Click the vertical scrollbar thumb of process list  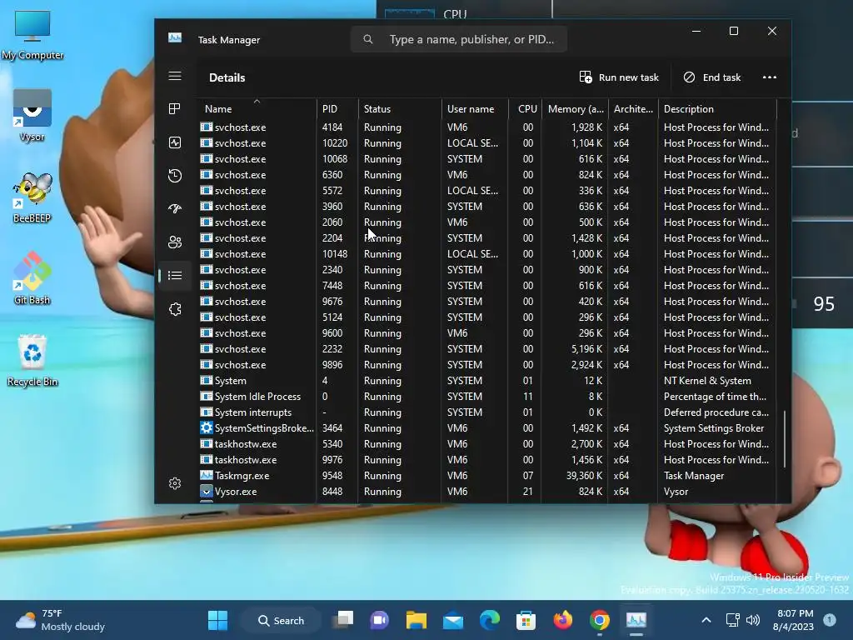[x=784, y=438]
